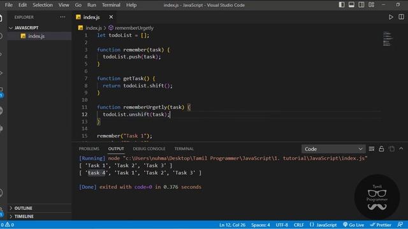Run the code with play button

pyautogui.click(x=391, y=17)
